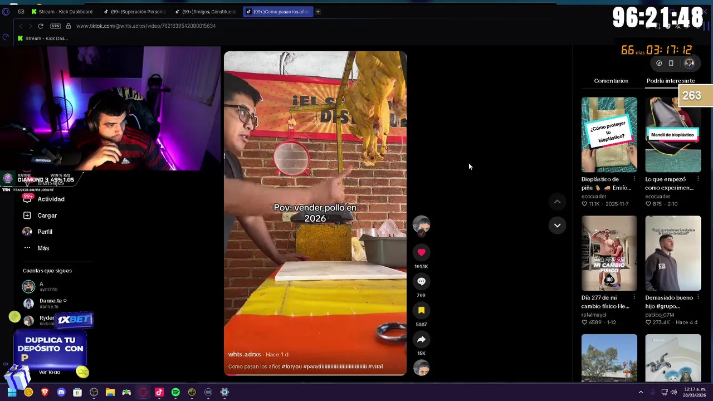
Task: Open GX Corner gamepad icon
Action: tap(21, 11)
